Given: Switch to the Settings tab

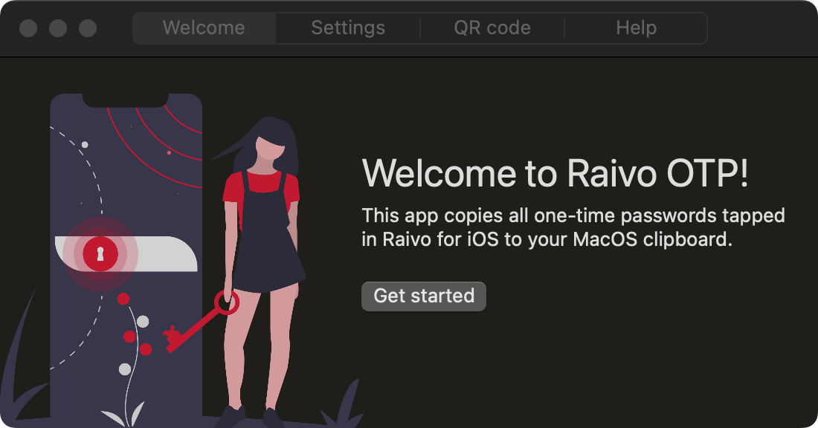Looking at the screenshot, I should [x=347, y=27].
